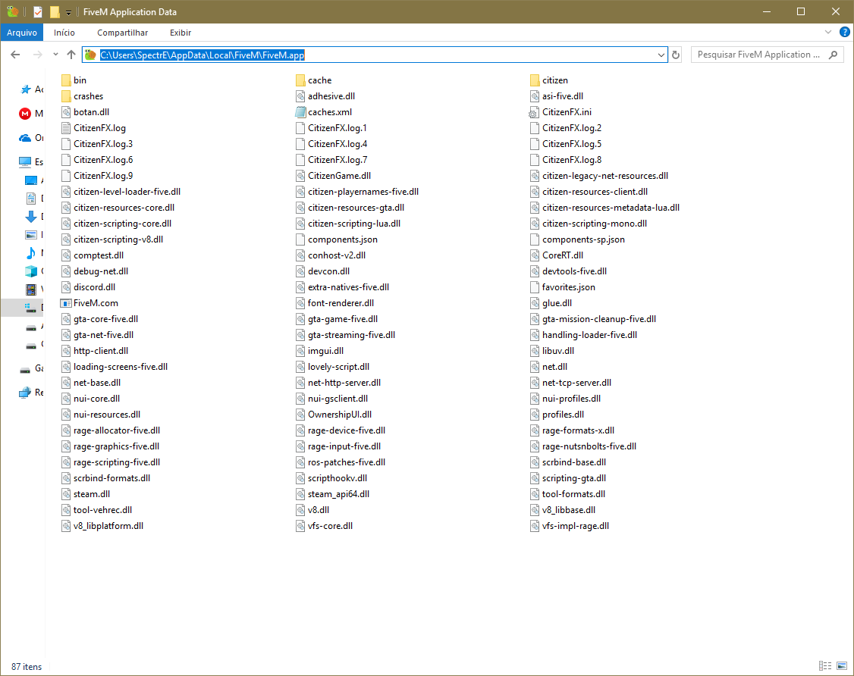Select v8_libplatform.dll file name
This screenshot has height=676, width=854.
coord(108,526)
